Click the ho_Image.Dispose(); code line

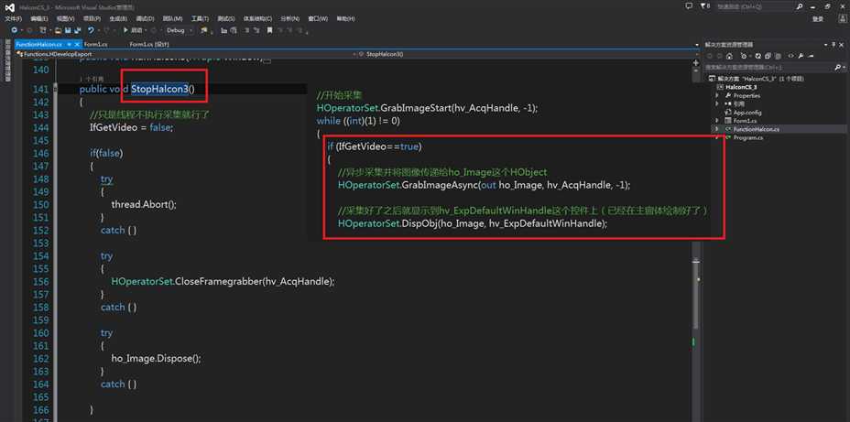coord(156,359)
